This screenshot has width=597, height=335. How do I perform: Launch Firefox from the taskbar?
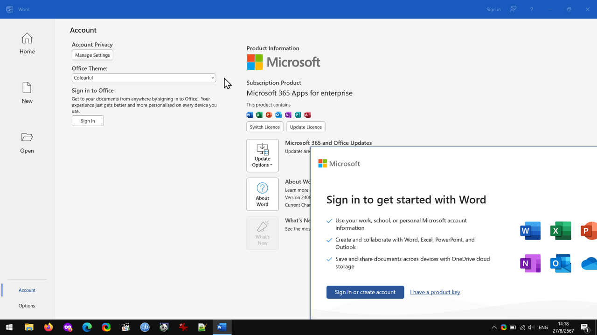point(49,328)
